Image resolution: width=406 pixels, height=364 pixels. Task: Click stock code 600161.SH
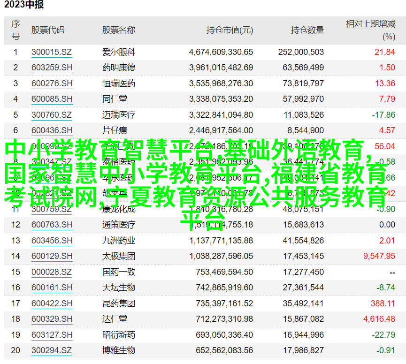52,288
